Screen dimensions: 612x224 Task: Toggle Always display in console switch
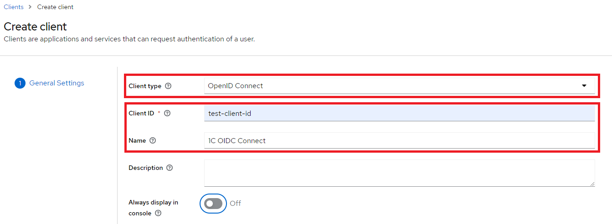(x=213, y=204)
